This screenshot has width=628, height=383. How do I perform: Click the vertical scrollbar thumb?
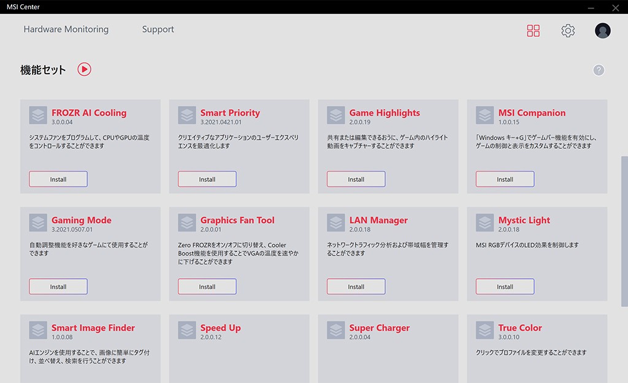click(x=624, y=231)
